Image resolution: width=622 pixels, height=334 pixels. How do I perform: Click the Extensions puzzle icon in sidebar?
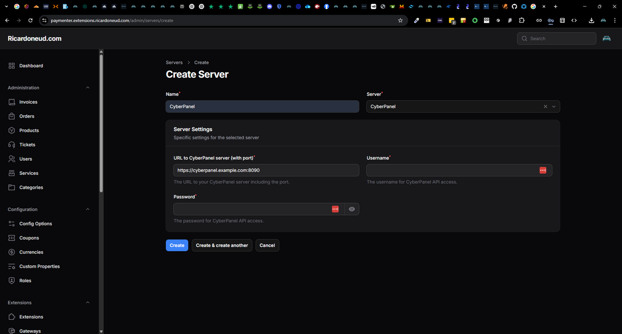(x=12, y=317)
